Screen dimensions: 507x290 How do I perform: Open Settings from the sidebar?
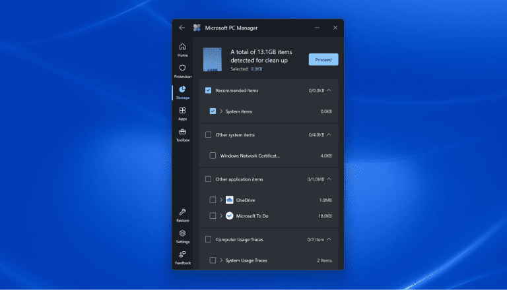click(182, 236)
